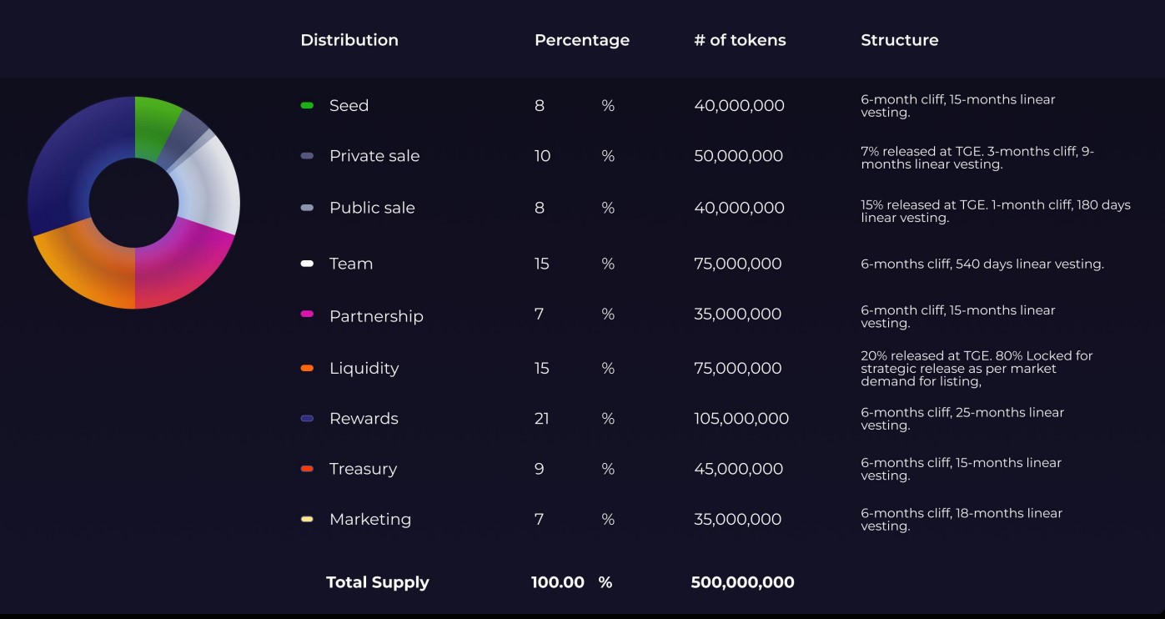This screenshot has width=1165, height=619.
Task: Click the # of tokens header
Action: 740,39
